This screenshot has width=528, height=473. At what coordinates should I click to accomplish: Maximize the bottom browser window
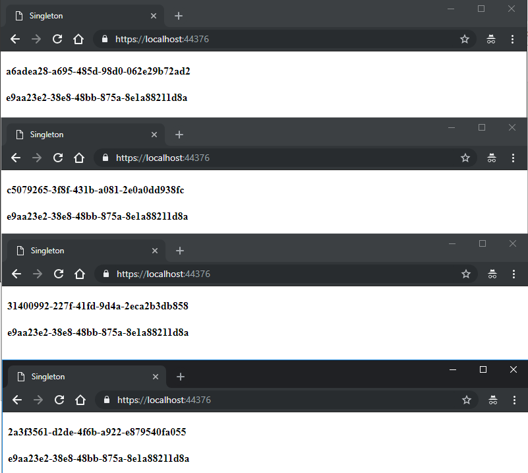coord(483,369)
